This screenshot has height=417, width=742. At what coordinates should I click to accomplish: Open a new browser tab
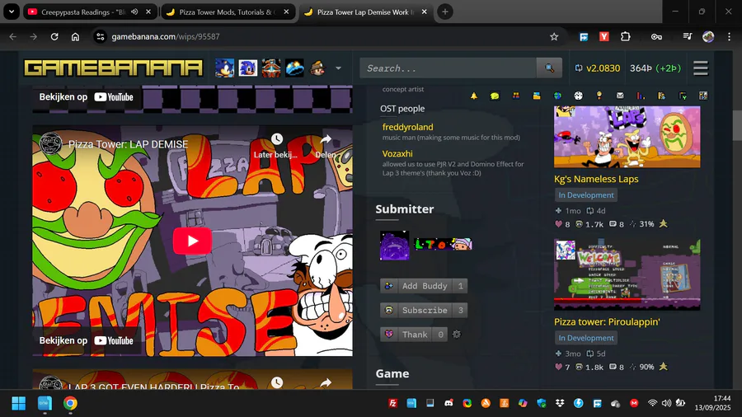[x=445, y=12]
